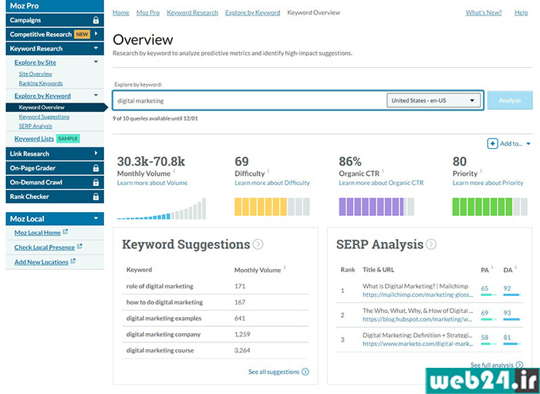Click the blue Monthly Volume bar chart
Image resolution: width=540 pixels, height=394 pixels.
click(161, 208)
